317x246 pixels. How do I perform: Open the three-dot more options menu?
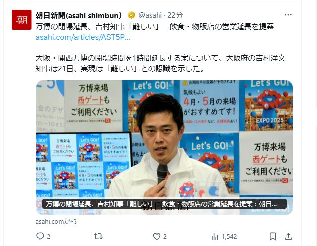(x=288, y=15)
